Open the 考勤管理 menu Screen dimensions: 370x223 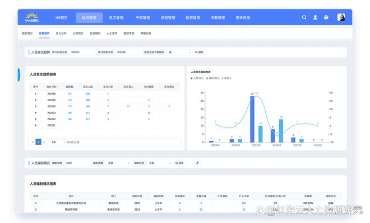[218, 18]
